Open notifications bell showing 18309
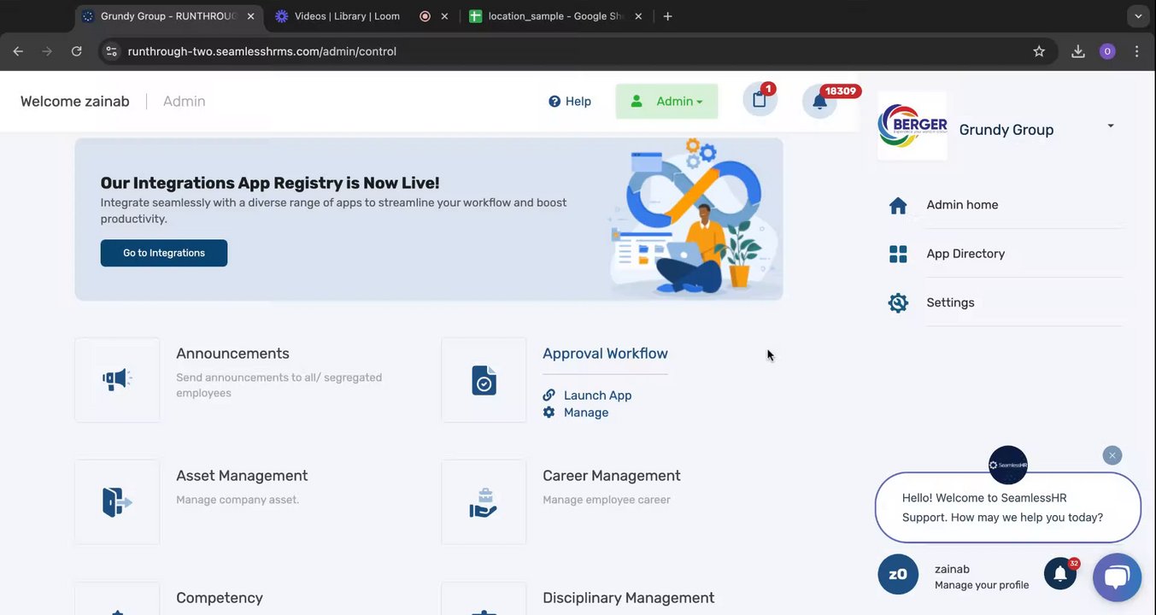The height and width of the screenshot is (615, 1156). tap(819, 101)
